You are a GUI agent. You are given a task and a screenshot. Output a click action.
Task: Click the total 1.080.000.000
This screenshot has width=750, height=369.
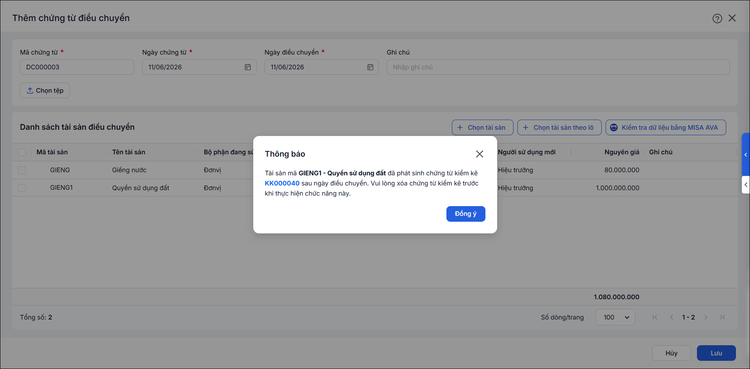[x=617, y=297]
